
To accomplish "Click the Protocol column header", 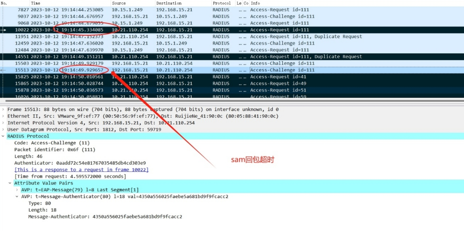I will [222, 3].
